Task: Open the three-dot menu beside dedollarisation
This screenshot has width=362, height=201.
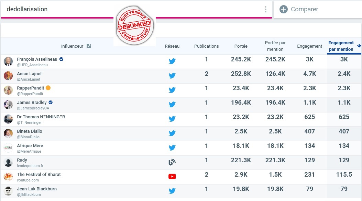Action: point(265,9)
